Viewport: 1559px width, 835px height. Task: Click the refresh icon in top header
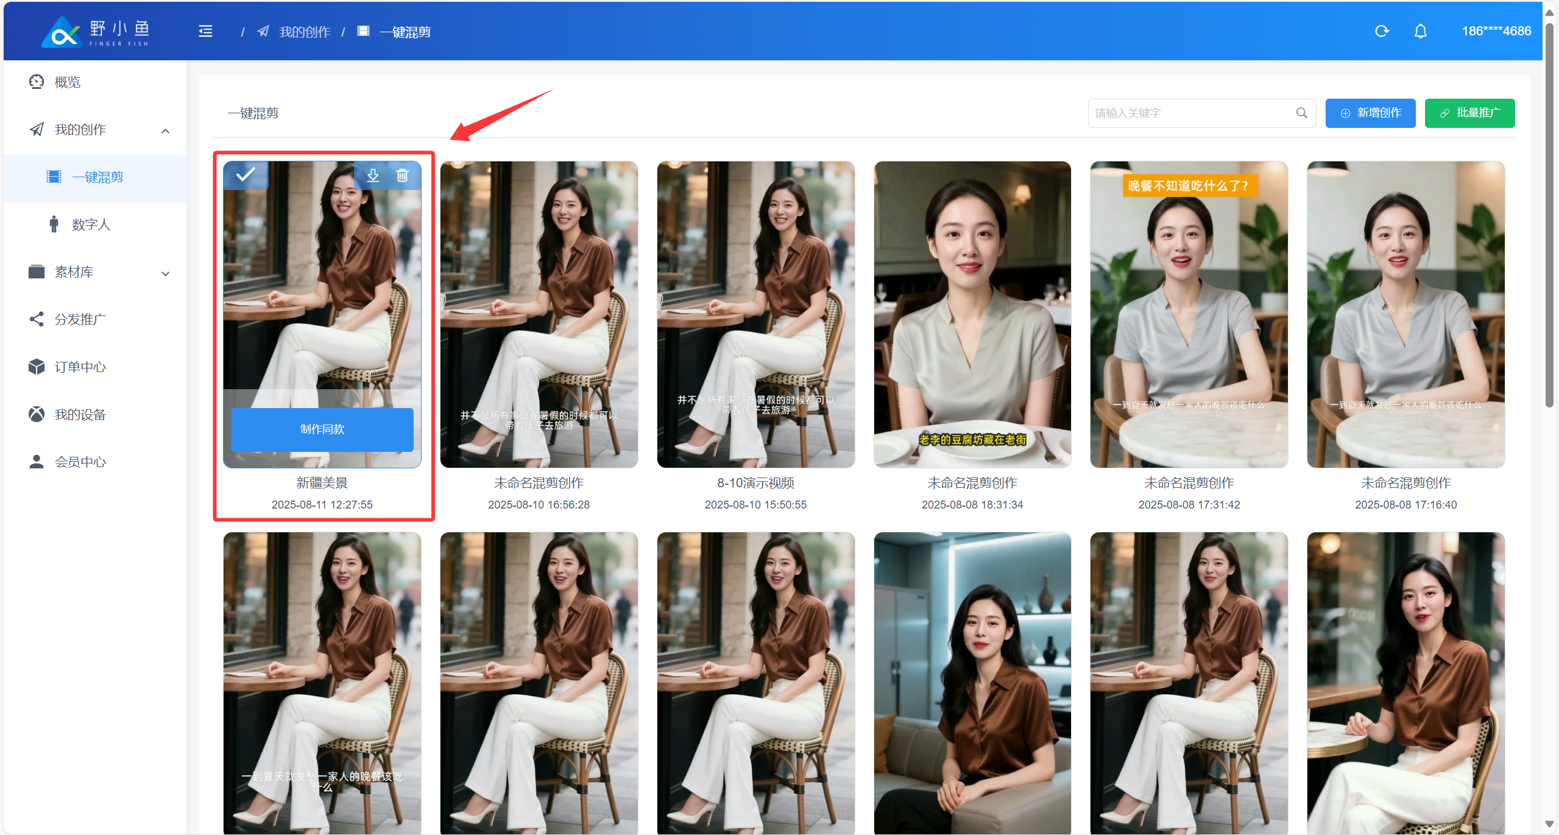pyautogui.click(x=1381, y=31)
